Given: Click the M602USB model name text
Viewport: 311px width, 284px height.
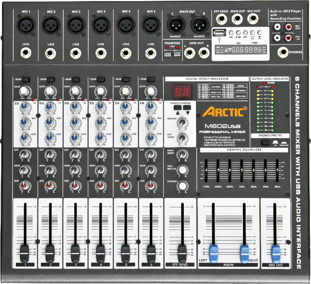Looking at the screenshot, I should click(x=222, y=126).
